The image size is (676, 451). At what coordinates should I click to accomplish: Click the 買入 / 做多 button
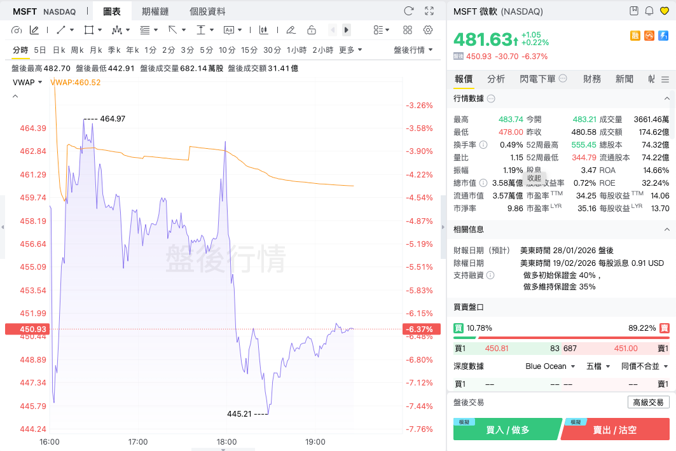click(507, 429)
